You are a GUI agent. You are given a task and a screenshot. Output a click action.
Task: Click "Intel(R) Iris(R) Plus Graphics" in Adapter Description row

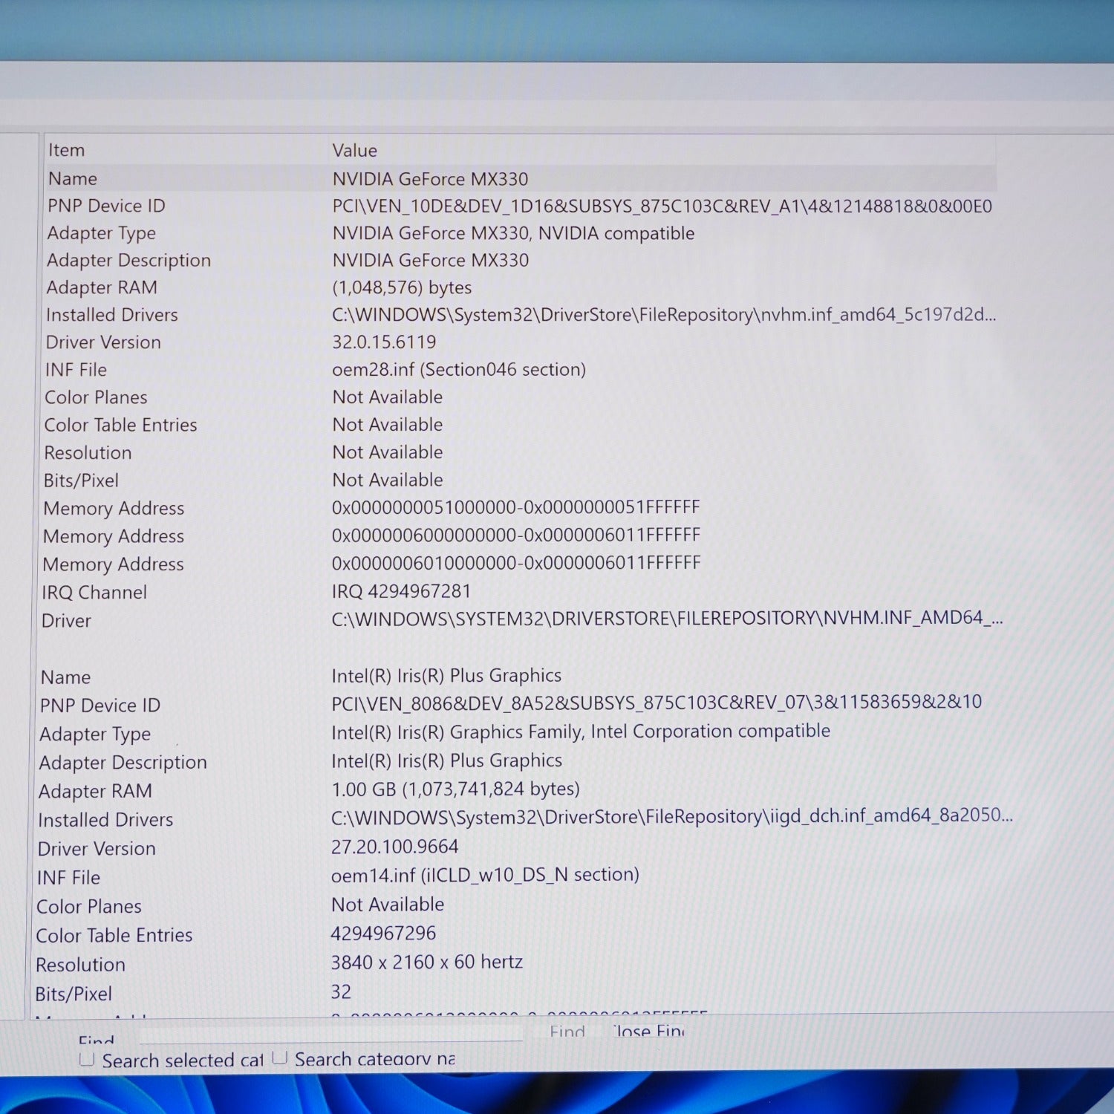tap(446, 760)
